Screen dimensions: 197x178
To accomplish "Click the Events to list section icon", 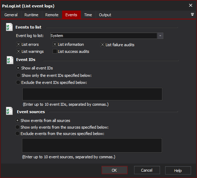I will tap(9, 27).
